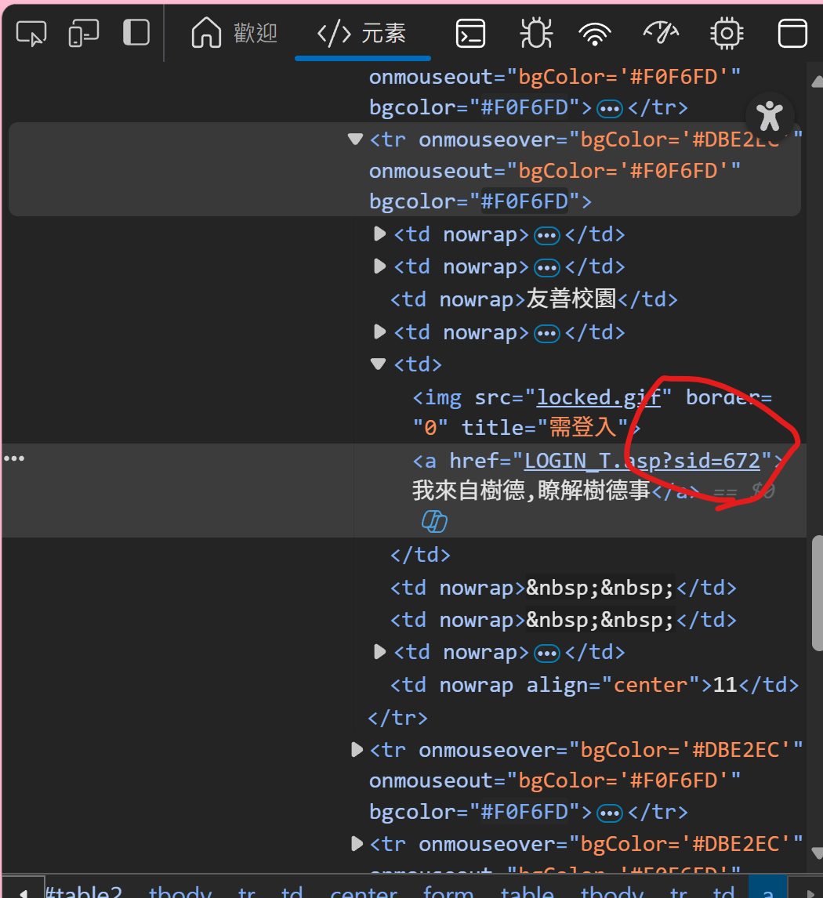Select second &nbsp;&nbsp; td nowrap line
823x898 pixels.
[563, 620]
